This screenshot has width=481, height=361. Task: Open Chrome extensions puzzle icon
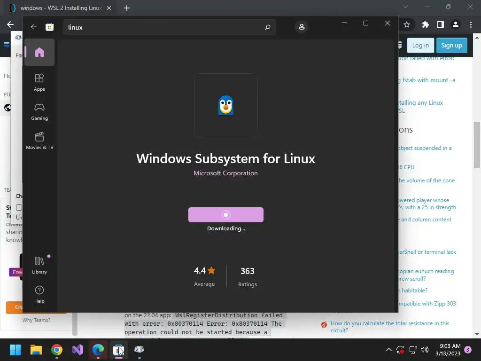click(425, 24)
